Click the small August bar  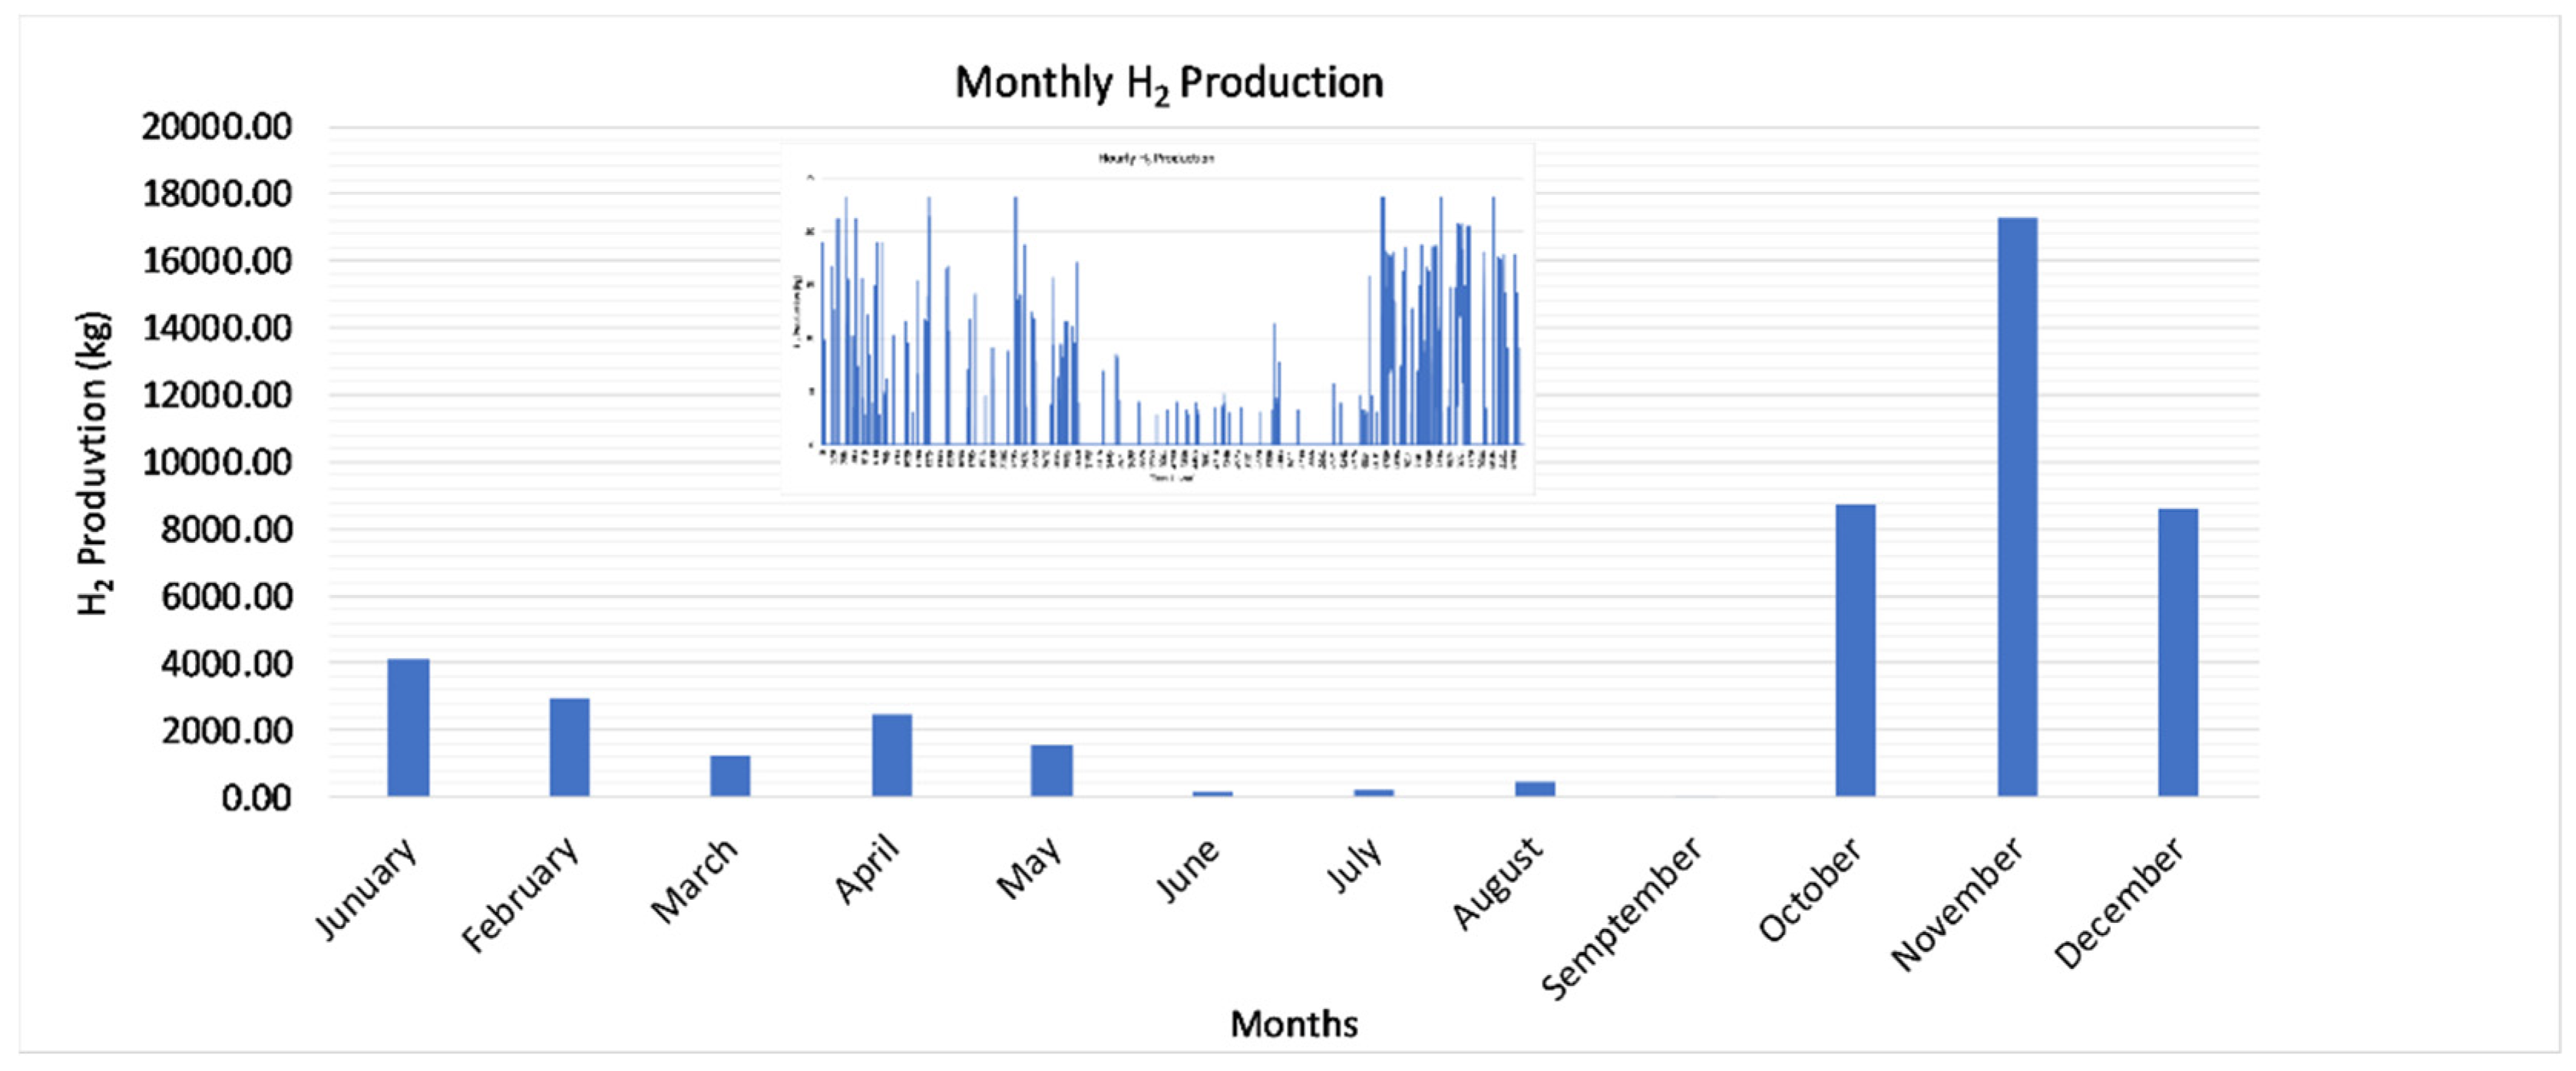[x=1534, y=788]
